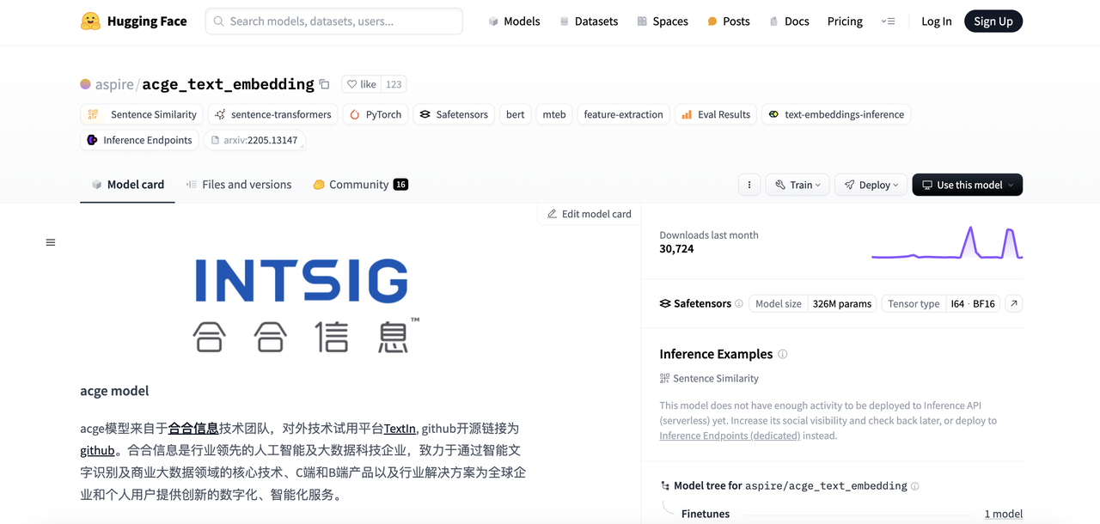Switch to the Community tab
Screen dimensions: 1100x524
pyautogui.click(x=360, y=185)
